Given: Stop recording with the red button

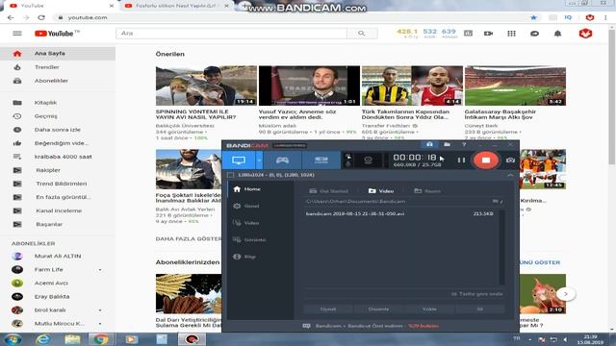Looking at the screenshot, I should coord(486,161).
